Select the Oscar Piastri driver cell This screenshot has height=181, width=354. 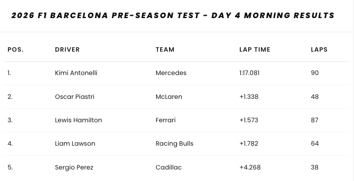74,97
